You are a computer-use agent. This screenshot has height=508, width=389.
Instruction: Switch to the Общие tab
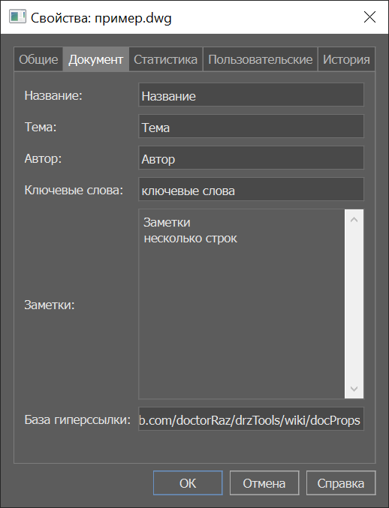38,59
